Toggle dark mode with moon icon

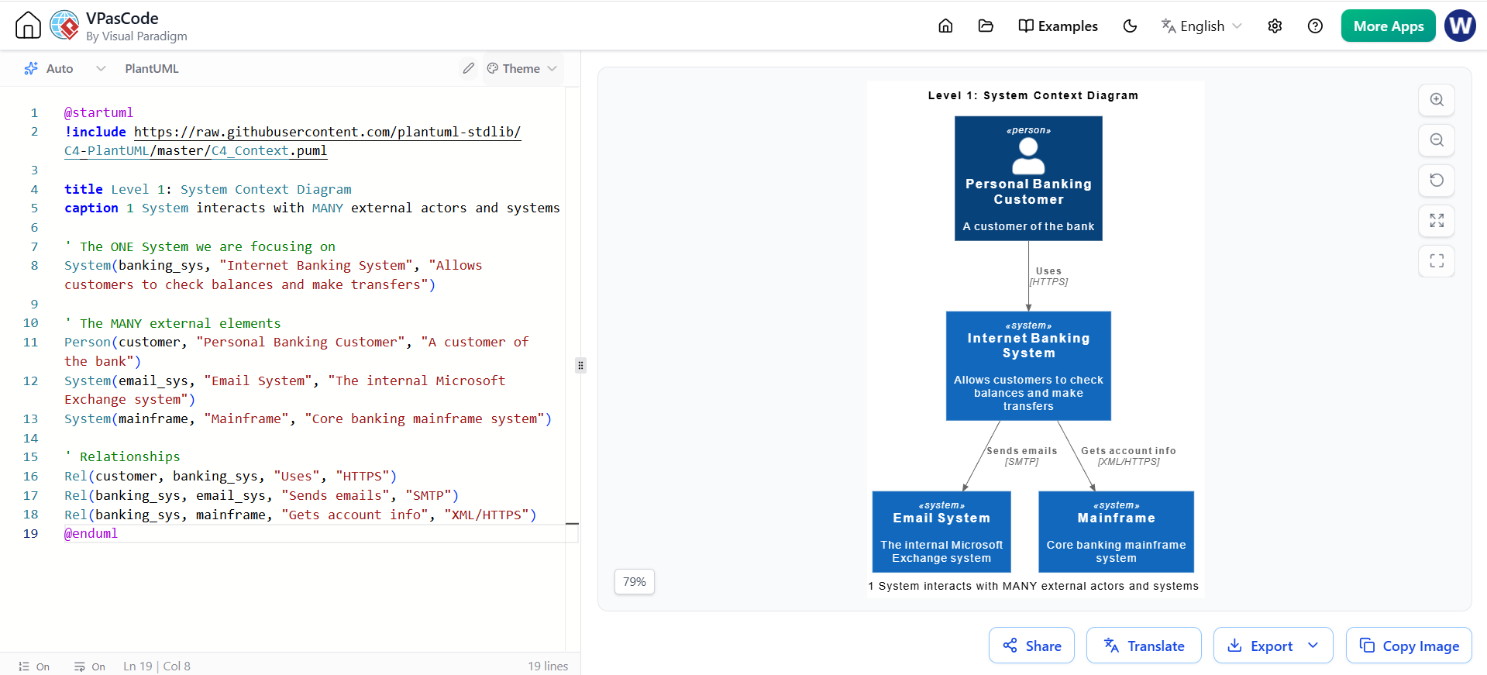pyautogui.click(x=1130, y=26)
